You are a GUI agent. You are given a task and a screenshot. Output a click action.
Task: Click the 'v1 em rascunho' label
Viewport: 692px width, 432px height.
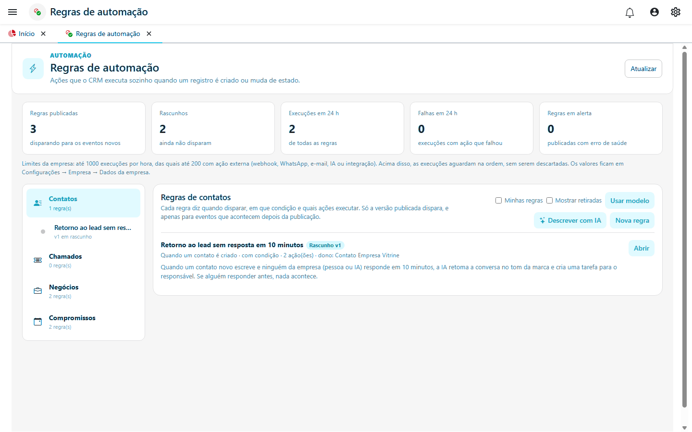coord(73,237)
